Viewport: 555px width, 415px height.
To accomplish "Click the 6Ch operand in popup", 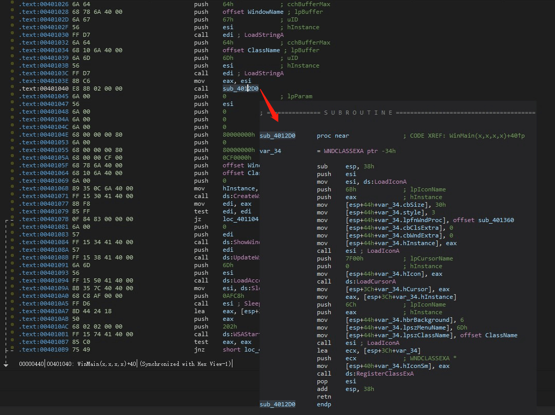I will [x=351, y=304].
